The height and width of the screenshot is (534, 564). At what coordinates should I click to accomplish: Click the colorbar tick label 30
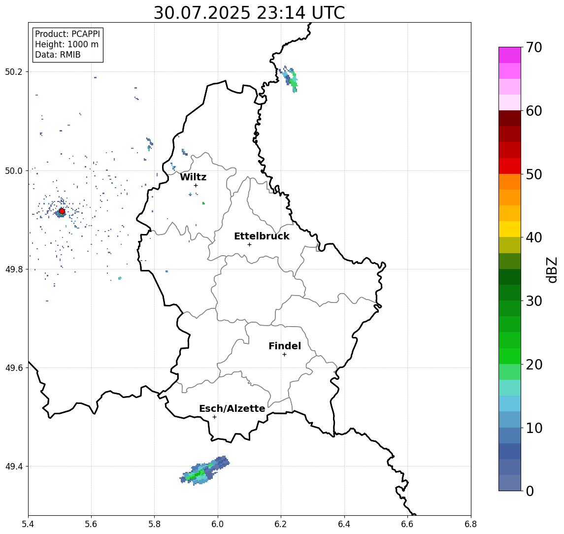tap(534, 301)
